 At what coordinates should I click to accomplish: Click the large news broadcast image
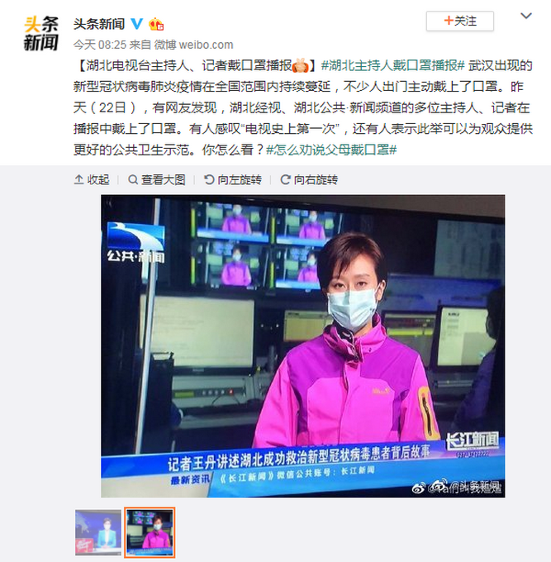point(302,345)
